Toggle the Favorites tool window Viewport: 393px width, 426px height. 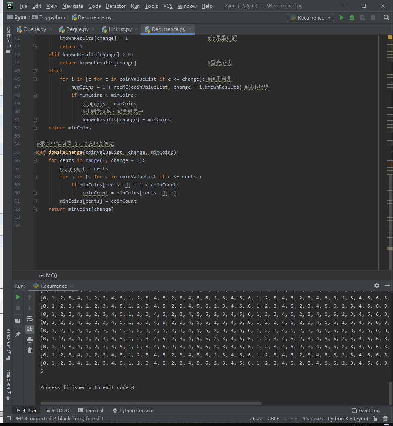pyautogui.click(x=8, y=385)
